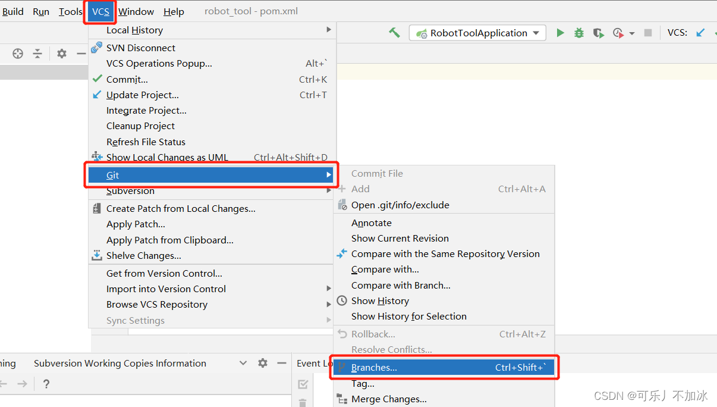Click the help question mark icon
This screenshot has height=407, width=717.
click(x=46, y=384)
